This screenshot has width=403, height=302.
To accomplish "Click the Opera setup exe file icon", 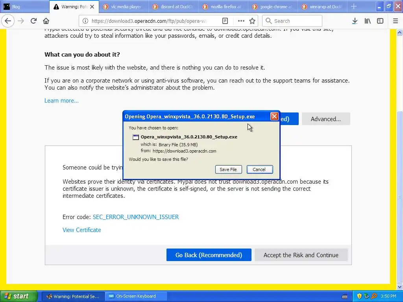I will [x=135, y=137].
